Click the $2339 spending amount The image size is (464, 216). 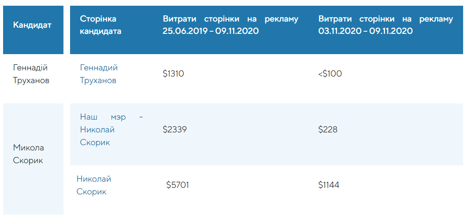point(175,130)
